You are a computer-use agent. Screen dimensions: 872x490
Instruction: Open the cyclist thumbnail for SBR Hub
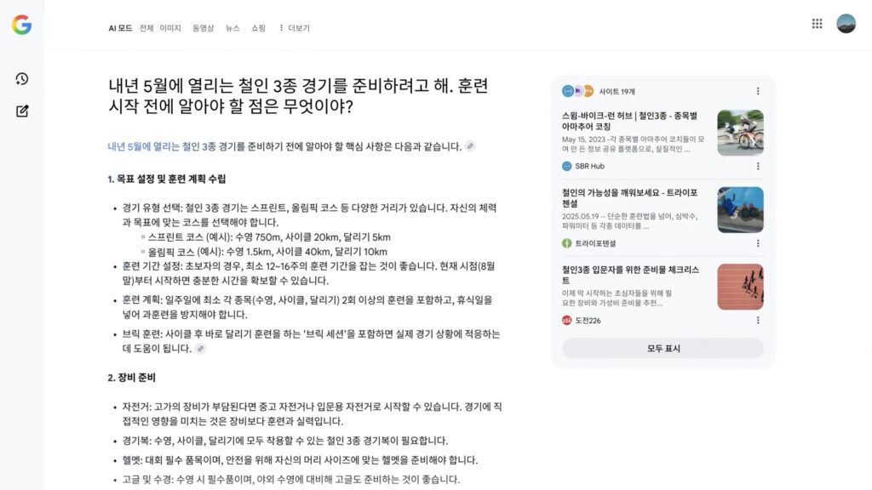[740, 133]
